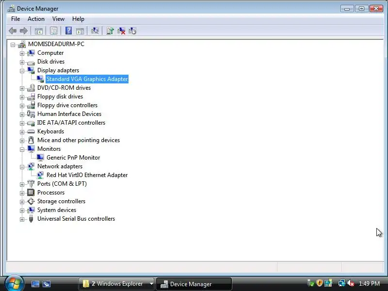Collapse the Display adapters category
Screen dimensions: 388x291
tap(22, 71)
